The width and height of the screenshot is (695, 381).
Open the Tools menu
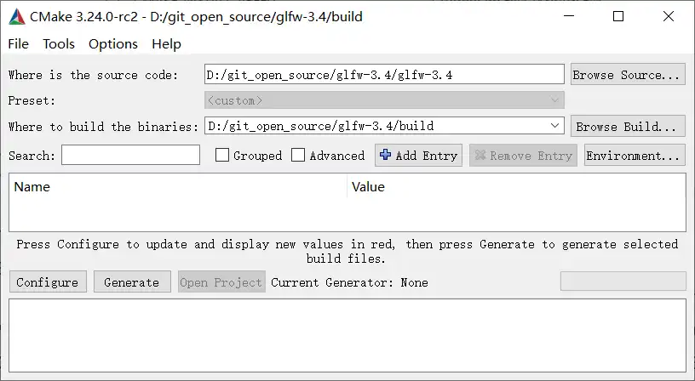[x=59, y=43]
